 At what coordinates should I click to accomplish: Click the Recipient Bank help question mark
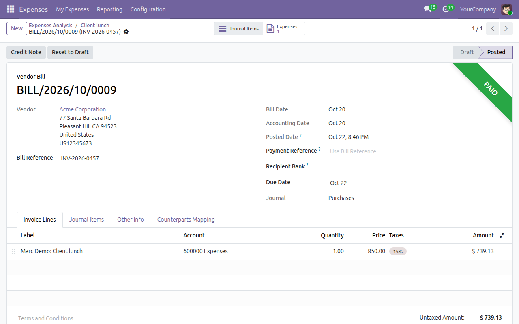pyautogui.click(x=307, y=165)
